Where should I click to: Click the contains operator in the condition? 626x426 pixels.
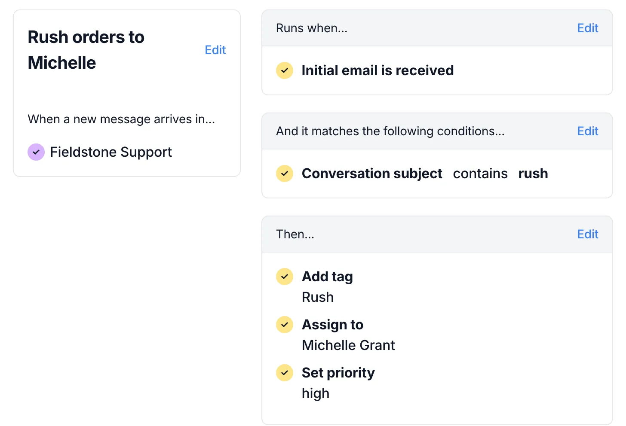click(480, 173)
